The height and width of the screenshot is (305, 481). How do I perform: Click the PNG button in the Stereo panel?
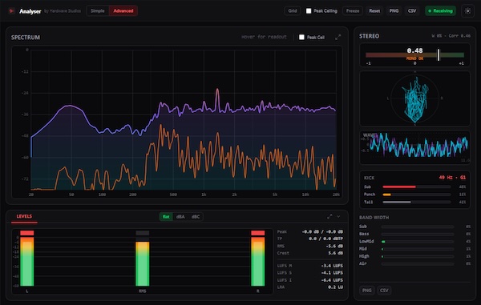pyautogui.click(x=367, y=291)
